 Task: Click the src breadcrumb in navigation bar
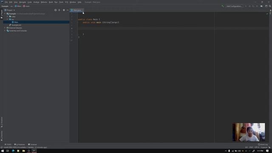(11, 6)
